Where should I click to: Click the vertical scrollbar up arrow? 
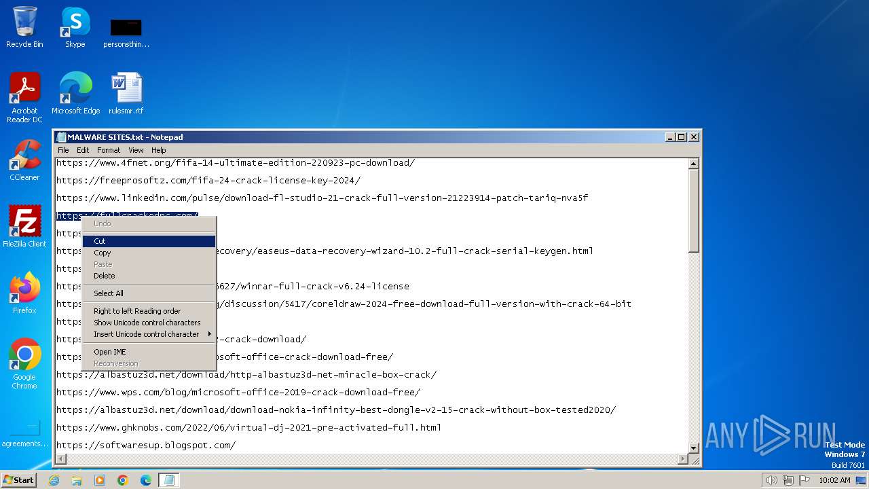click(x=693, y=164)
